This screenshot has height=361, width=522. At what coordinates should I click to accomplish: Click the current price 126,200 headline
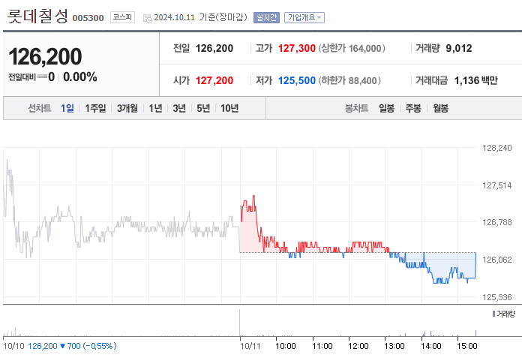(45, 56)
